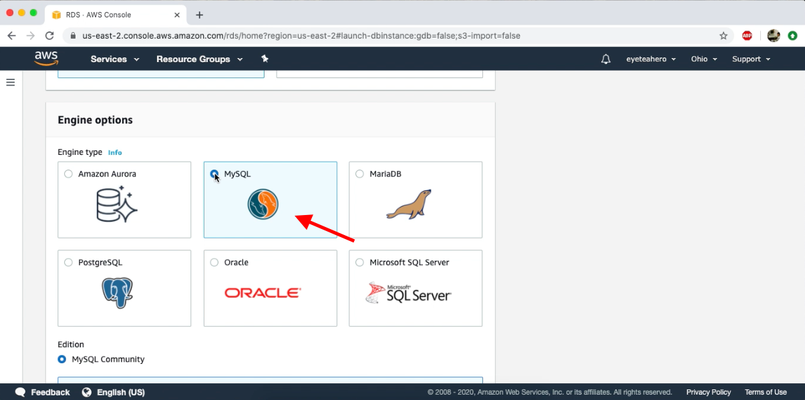This screenshot has height=400, width=805.
Task: Open the Engine type Info link
Action: tap(115, 152)
